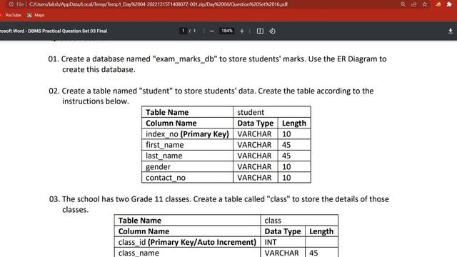The height and width of the screenshot is (257, 457).
Task: Click the INT data type cell
Action: point(283,242)
